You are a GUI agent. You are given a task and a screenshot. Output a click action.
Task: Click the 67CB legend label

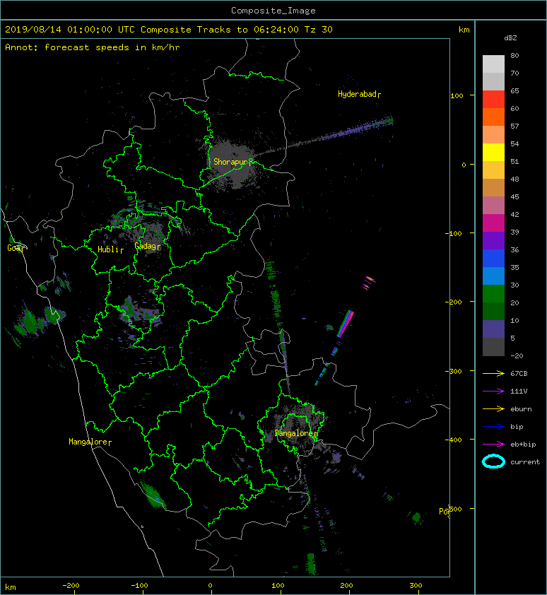519,374
